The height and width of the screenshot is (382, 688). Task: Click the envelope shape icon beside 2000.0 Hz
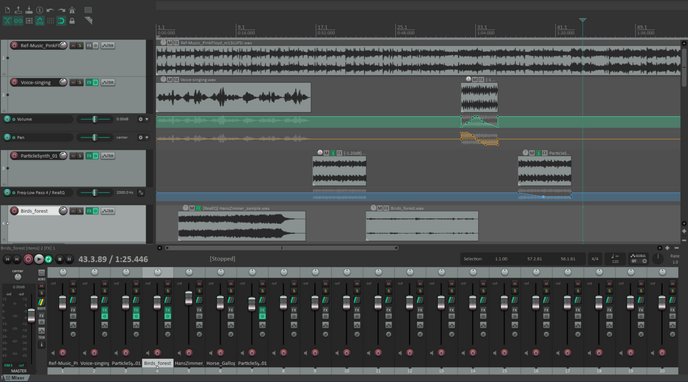(x=141, y=192)
